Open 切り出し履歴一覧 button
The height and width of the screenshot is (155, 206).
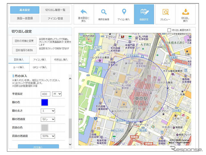pyautogui.click(x=55, y=10)
